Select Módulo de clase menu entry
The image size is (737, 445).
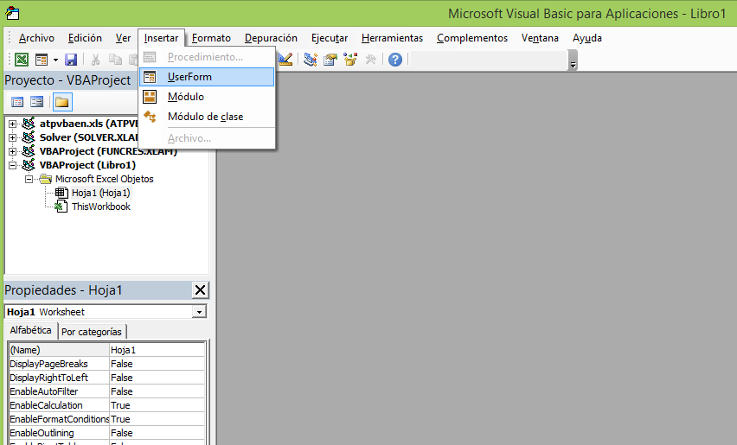click(207, 117)
